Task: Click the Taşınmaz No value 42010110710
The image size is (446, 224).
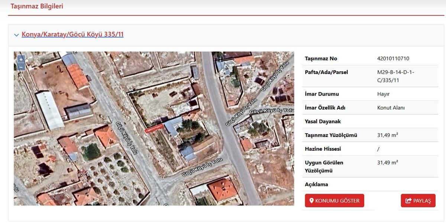Action: [393, 58]
